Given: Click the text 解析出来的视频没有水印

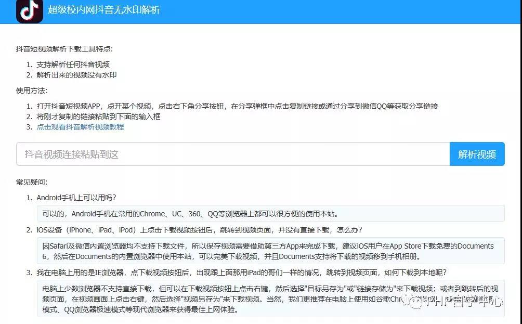Looking at the screenshot, I should tap(76, 75).
